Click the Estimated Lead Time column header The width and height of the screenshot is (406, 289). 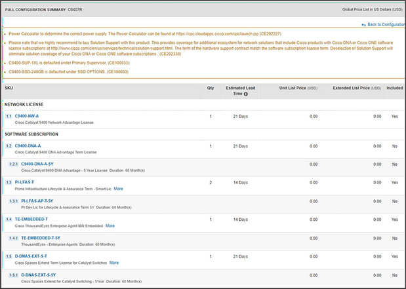pos(241,91)
